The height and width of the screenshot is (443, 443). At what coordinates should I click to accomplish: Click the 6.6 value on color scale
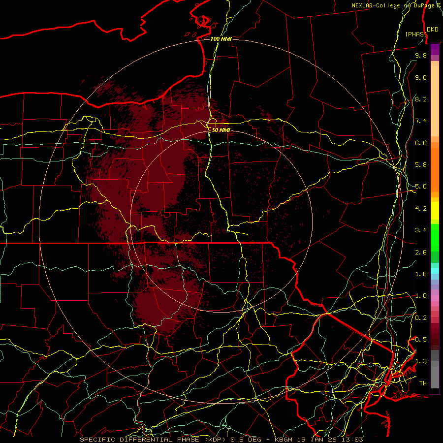coord(421,143)
